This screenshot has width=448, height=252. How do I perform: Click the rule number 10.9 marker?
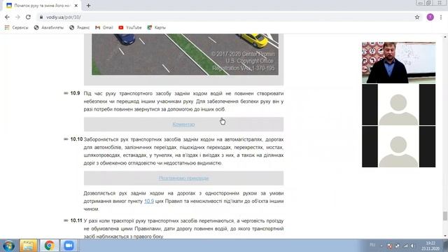[75, 93]
